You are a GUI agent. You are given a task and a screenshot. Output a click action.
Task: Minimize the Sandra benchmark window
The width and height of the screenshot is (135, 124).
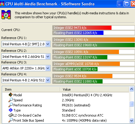point(120,4)
